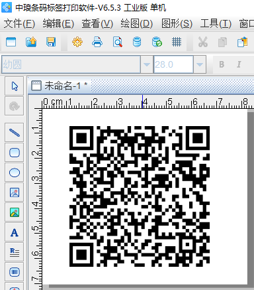This screenshot has width=254, height=290.
Task: Select the 未命名-1 document tab
Action: click(x=60, y=86)
